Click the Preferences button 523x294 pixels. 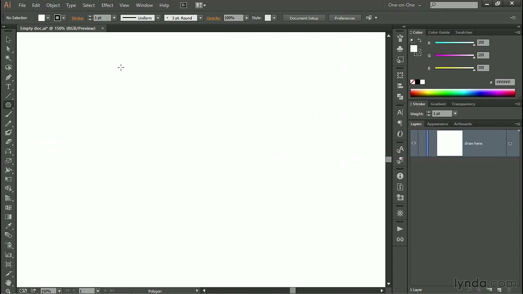[x=345, y=18]
